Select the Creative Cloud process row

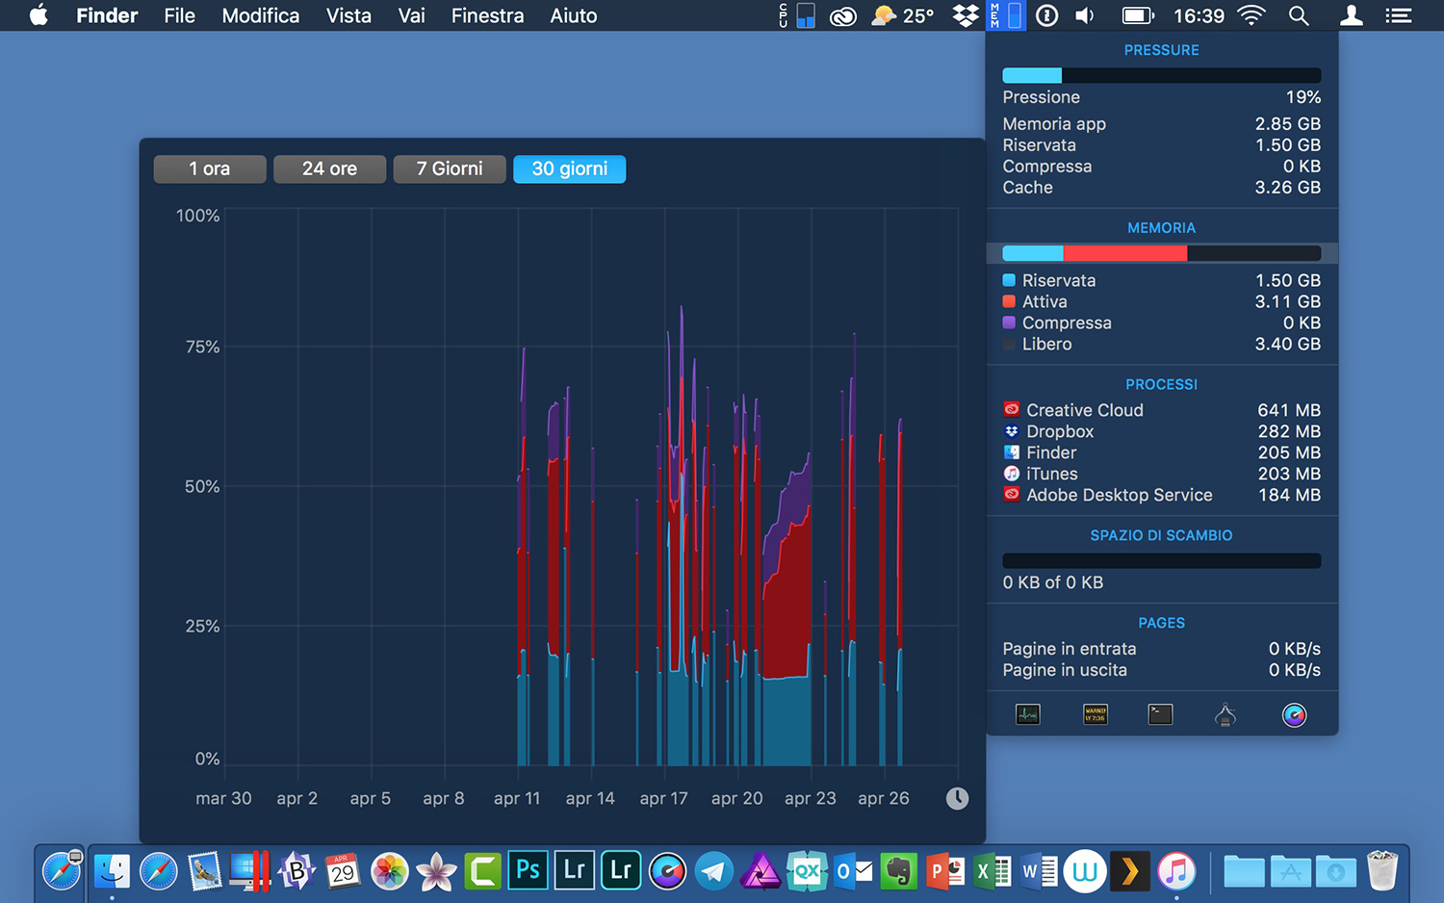(x=1162, y=410)
